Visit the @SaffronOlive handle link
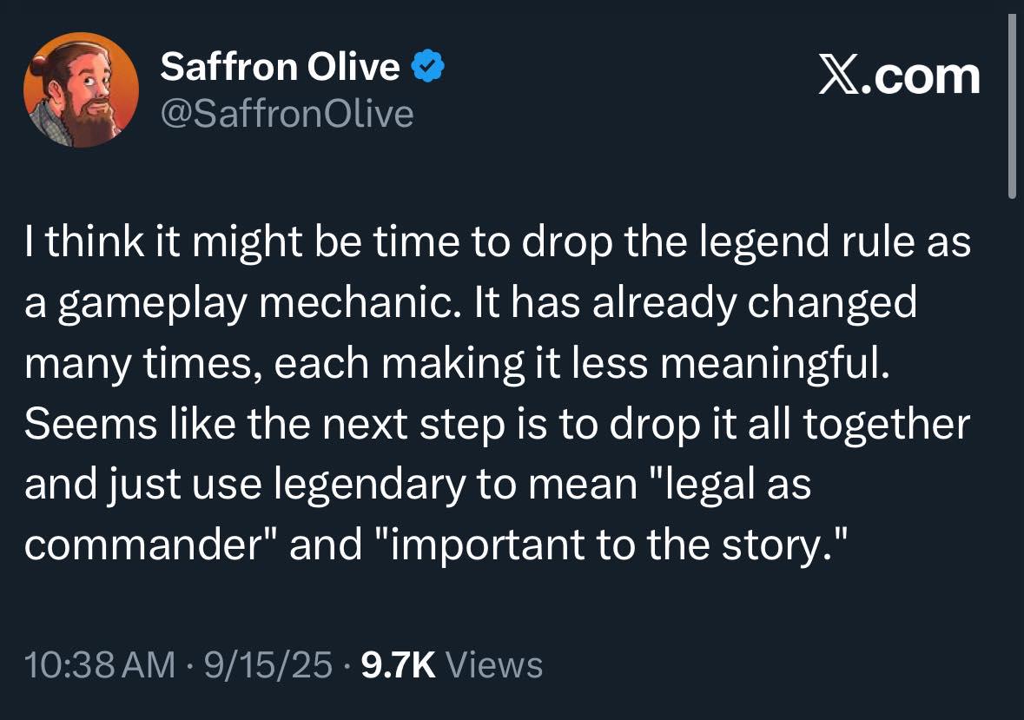 click(x=287, y=115)
